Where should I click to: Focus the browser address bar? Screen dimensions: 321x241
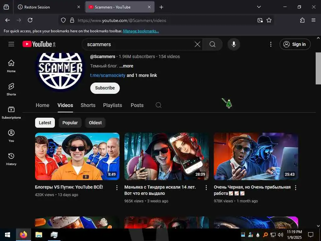click(166, 20)
